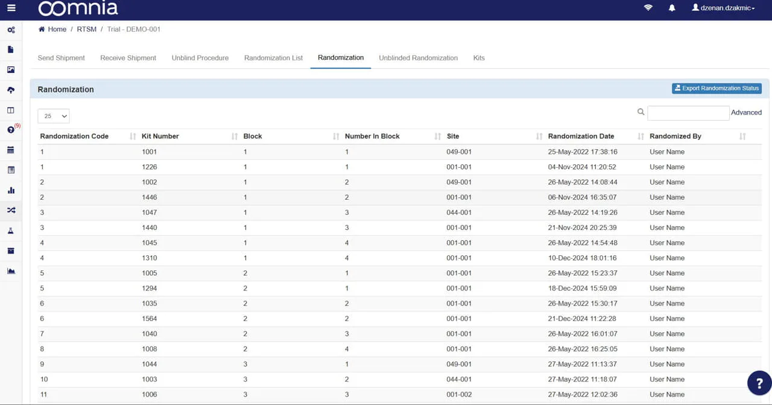
Task: Open the 25 rows-per-page dropdown
Action: click(54, 116)
